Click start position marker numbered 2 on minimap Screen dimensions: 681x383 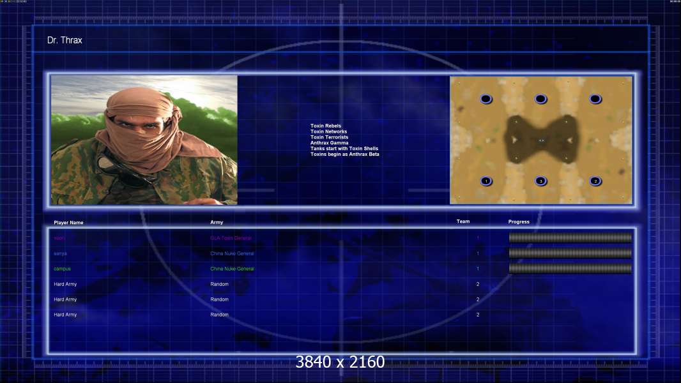point(595,181)
